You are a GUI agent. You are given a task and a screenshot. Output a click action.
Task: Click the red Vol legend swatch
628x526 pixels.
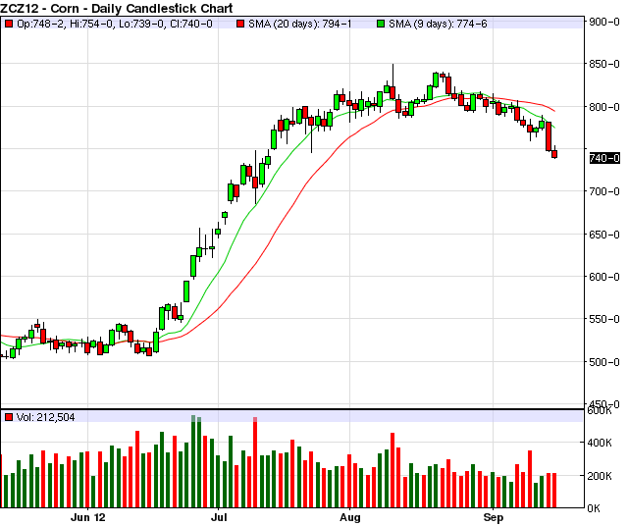9,417
